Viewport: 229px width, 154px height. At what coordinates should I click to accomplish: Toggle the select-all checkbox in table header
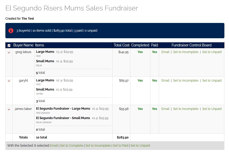[x=9, y=46]
